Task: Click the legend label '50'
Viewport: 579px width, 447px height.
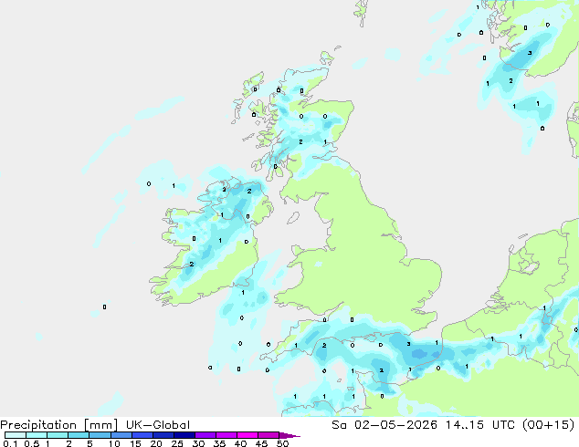Action: coord(282,443)
